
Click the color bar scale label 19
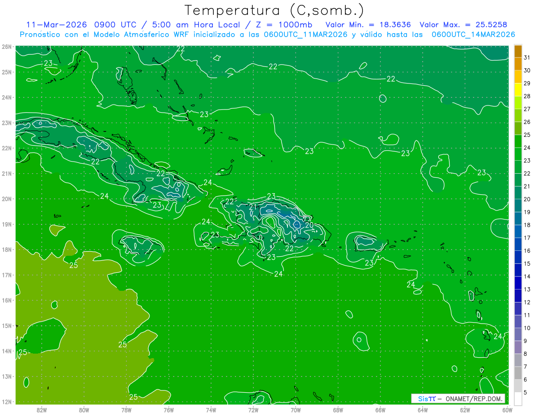coord(527,212)
